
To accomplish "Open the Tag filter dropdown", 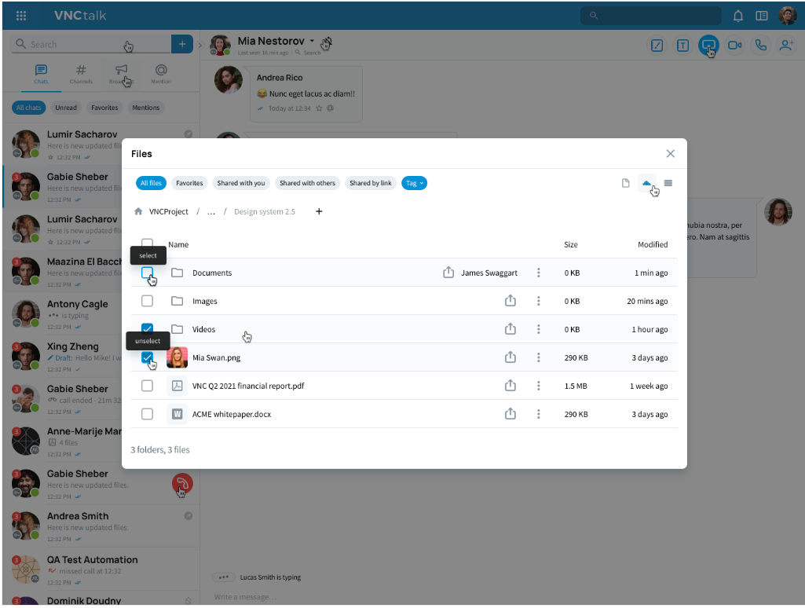I will click(x=414, y=183).
